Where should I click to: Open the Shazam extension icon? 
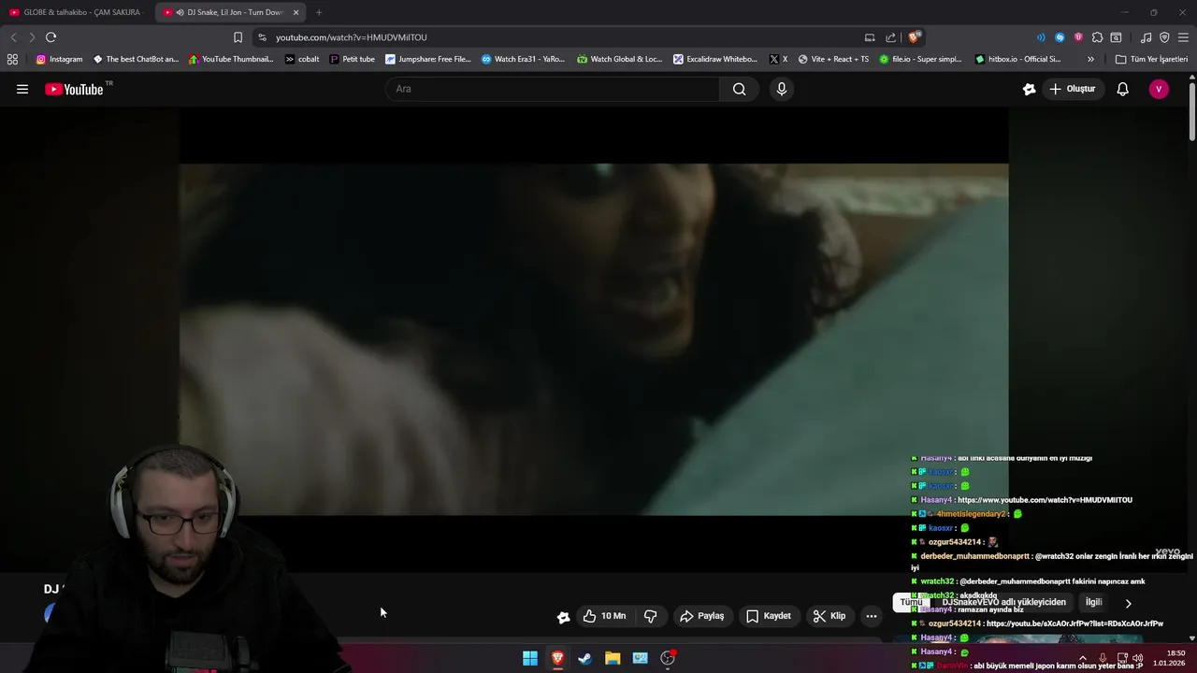click(1060, 37)
